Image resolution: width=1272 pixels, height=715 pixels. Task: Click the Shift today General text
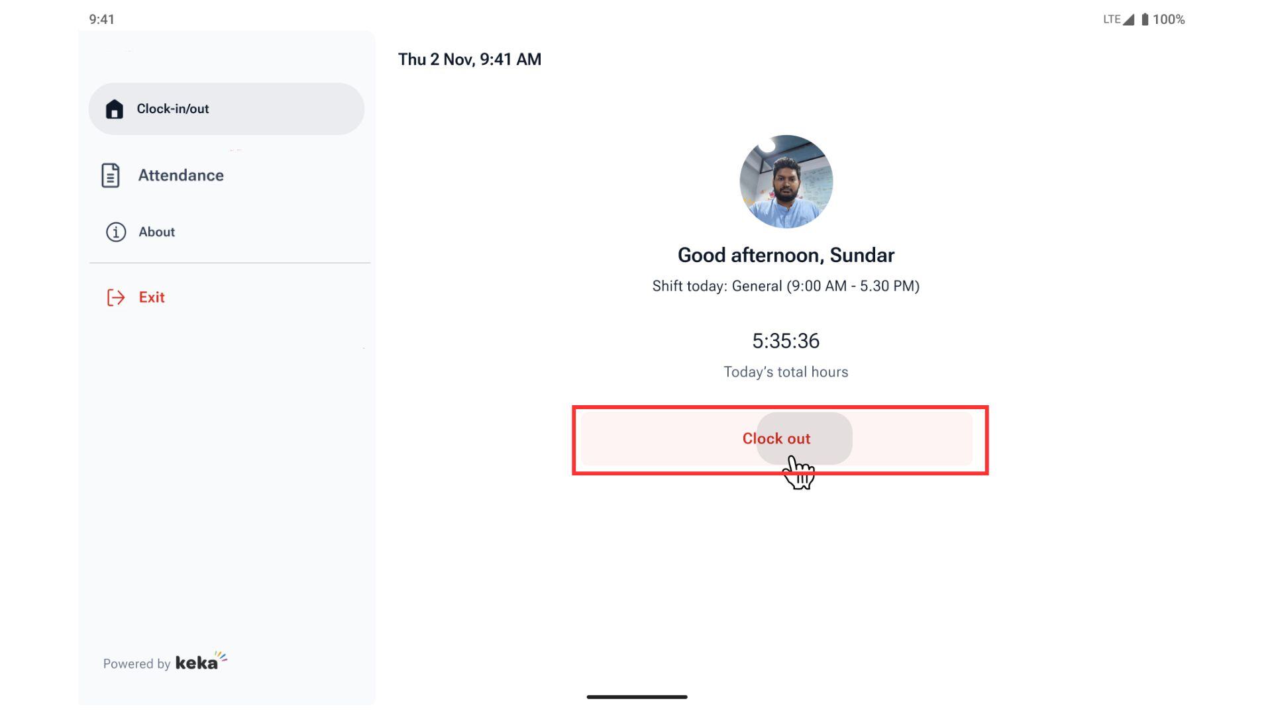click(786, 286)
